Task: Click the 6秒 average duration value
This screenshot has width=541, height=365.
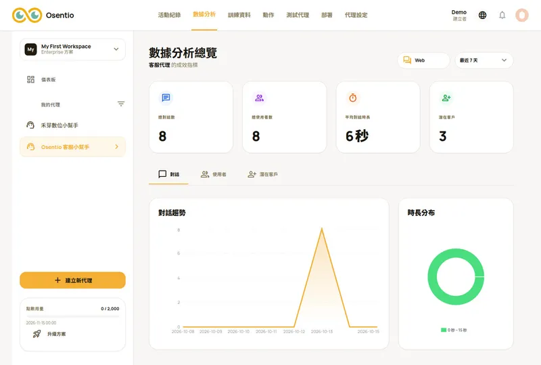Action: click(x=357, y=136)
